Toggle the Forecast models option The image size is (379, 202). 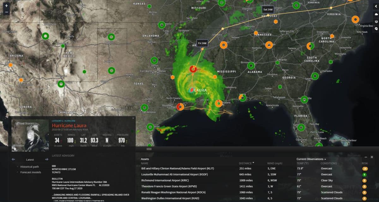point(30,172)
